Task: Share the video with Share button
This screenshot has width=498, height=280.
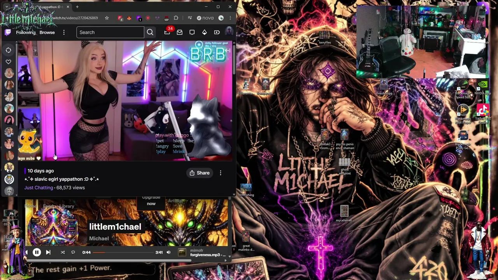Action: pos(200,173)
